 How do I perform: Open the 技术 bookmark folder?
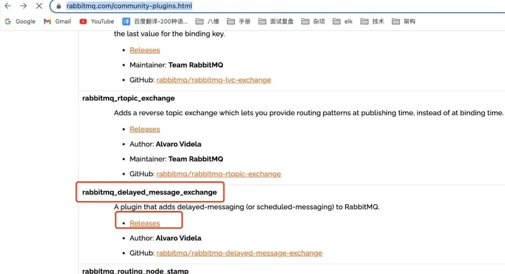(x=372, y=22)
